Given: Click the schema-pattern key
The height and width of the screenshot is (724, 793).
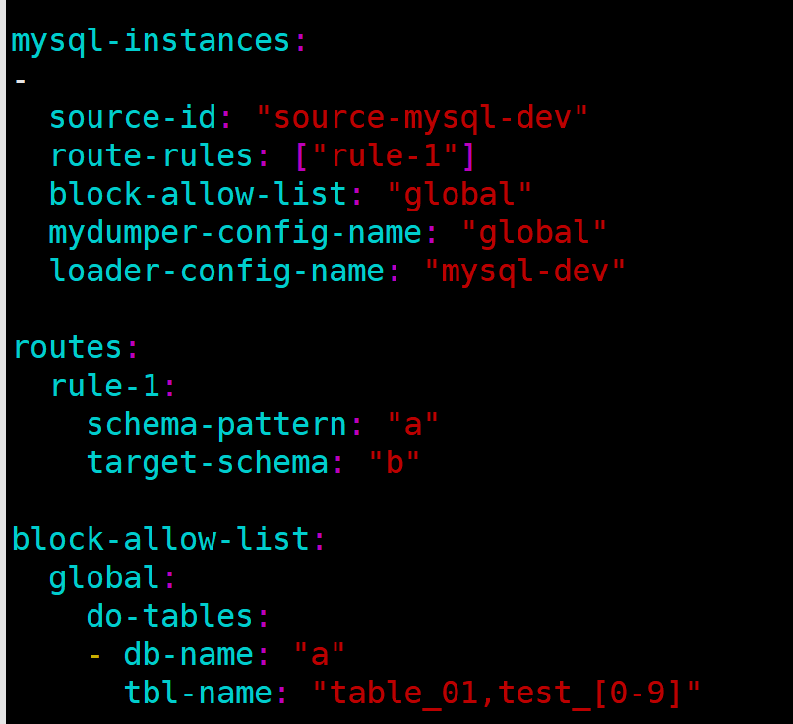Looking at the screenshot, I should pos(216,424).
